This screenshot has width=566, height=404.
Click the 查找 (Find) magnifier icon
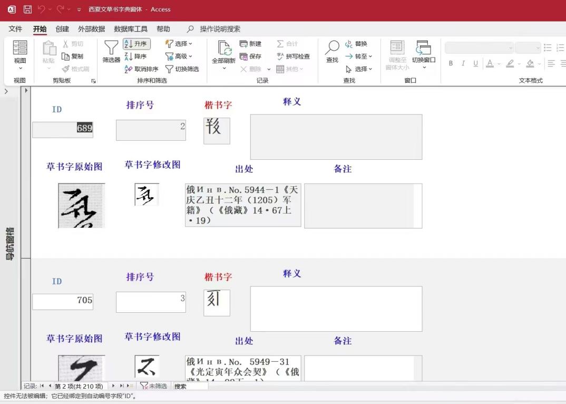(x=332, y=52)
